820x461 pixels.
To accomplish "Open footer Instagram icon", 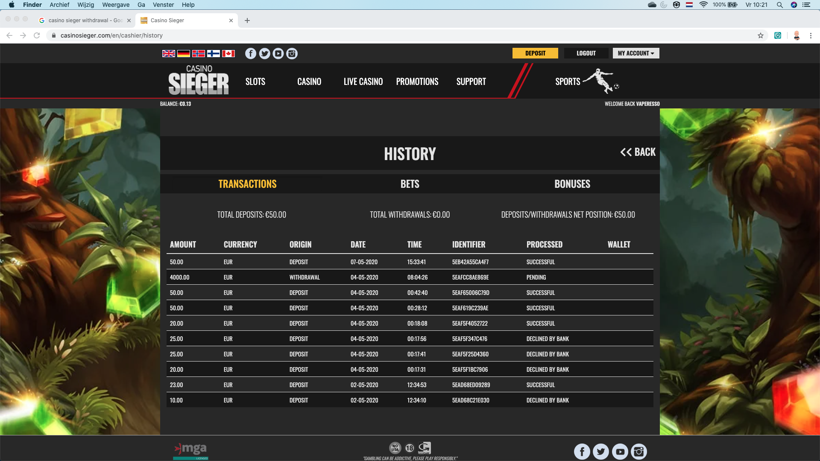I will click(x=639, y=451).
